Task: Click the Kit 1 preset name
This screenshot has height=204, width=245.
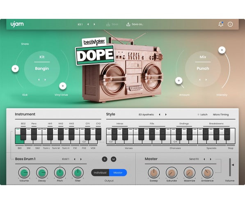Action: [x=80, y=24]
